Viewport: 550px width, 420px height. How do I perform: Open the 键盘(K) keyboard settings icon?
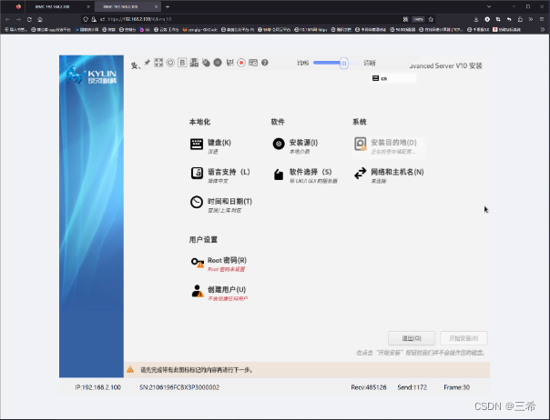tap(196, 144)
